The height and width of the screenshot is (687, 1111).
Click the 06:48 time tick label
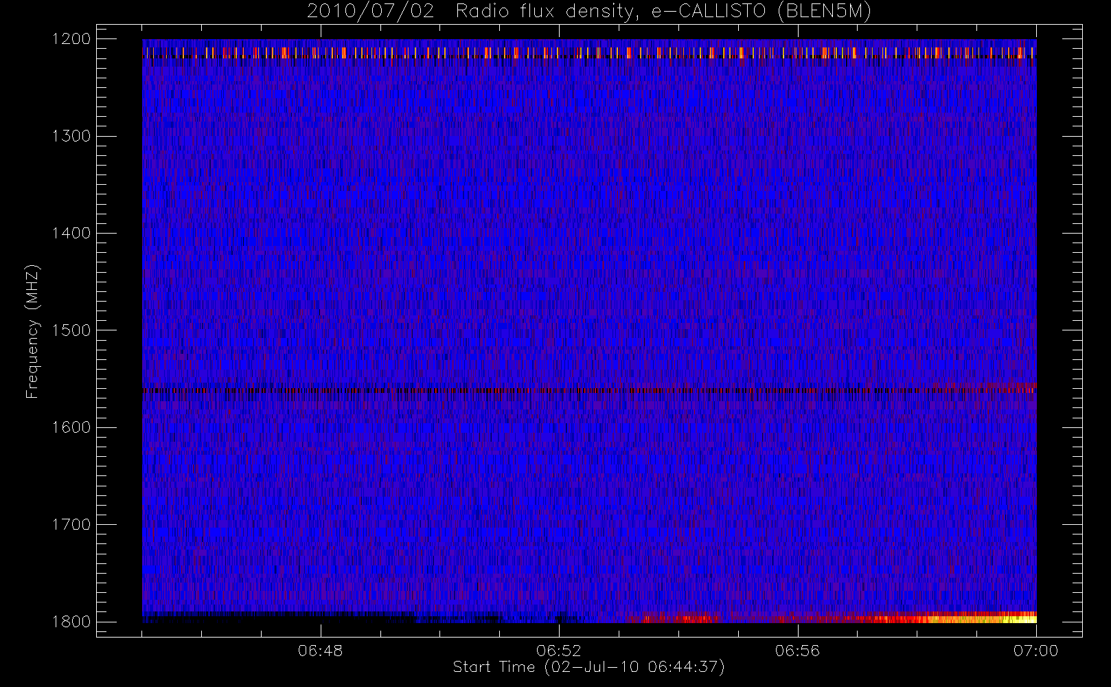320,651
